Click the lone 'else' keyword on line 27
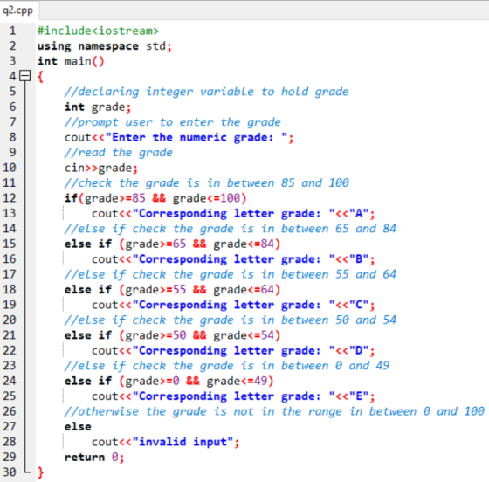Screen dimensions: 489x482 pyautogui.click(x=78, y=426)
